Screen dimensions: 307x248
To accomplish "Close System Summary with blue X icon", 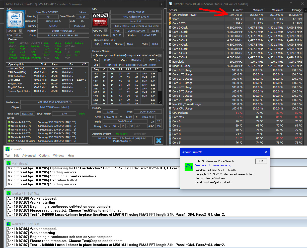I will point(159,141).
